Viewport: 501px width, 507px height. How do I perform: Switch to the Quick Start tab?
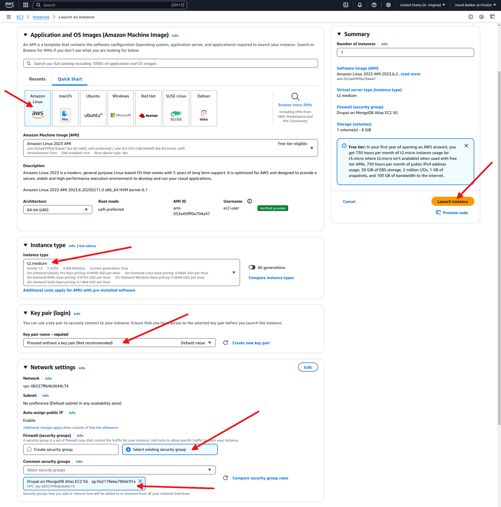70,79
